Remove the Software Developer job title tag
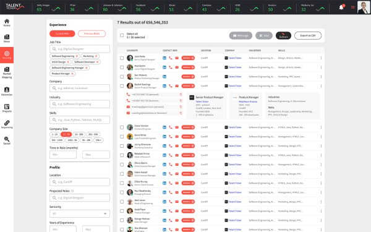This screenshot has width=371, height=232. click(x=97, y=62)
